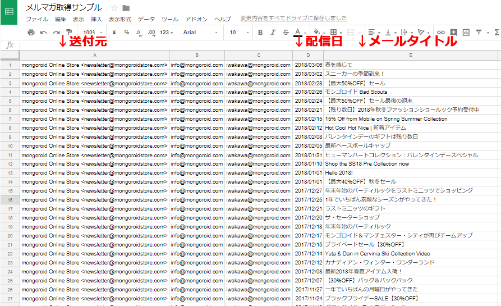The image size is (501, 306).
Task: Insert a comment
Action: [x=453, y=33]
